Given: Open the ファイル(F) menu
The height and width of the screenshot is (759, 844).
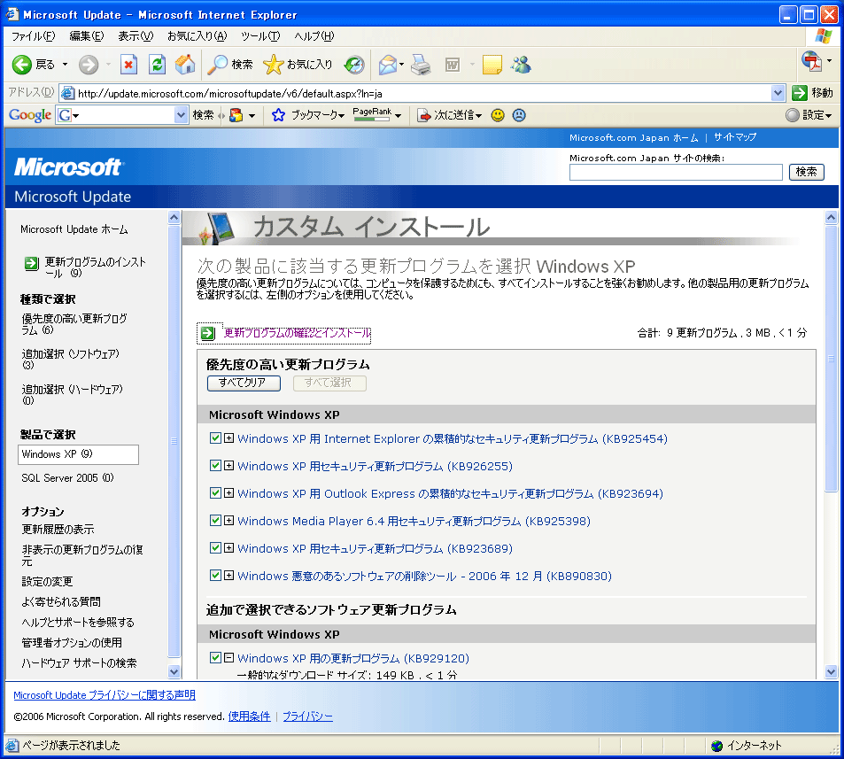Looking at the screenshot, I should click(33, 36).
